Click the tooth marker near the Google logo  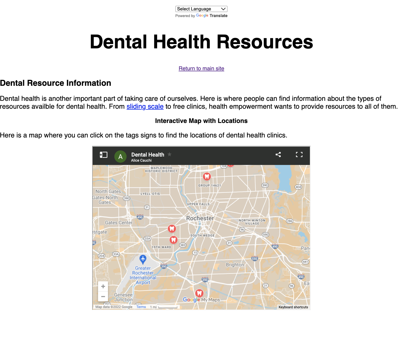click(199, 294)
